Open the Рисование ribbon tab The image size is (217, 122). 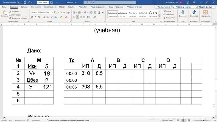[36, 7]
